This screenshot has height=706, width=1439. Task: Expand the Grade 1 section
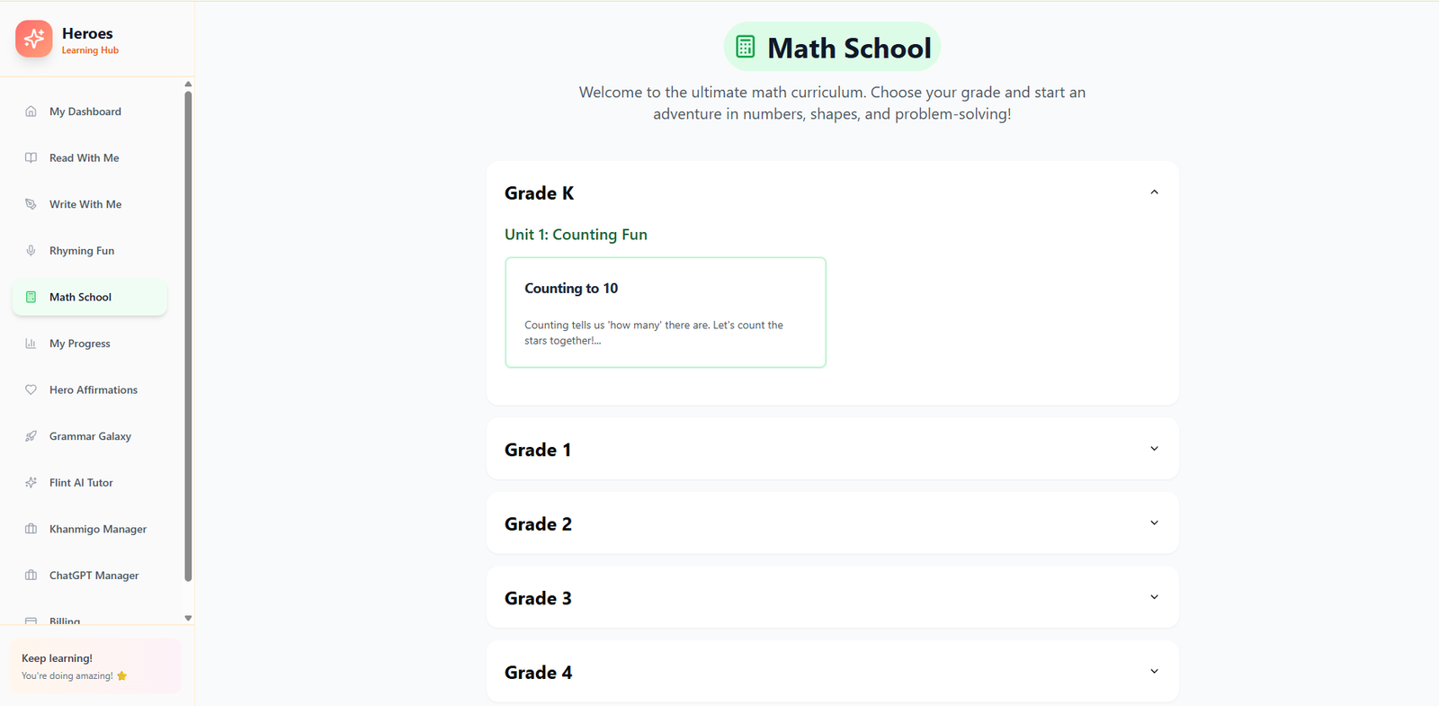[1154, 449]
